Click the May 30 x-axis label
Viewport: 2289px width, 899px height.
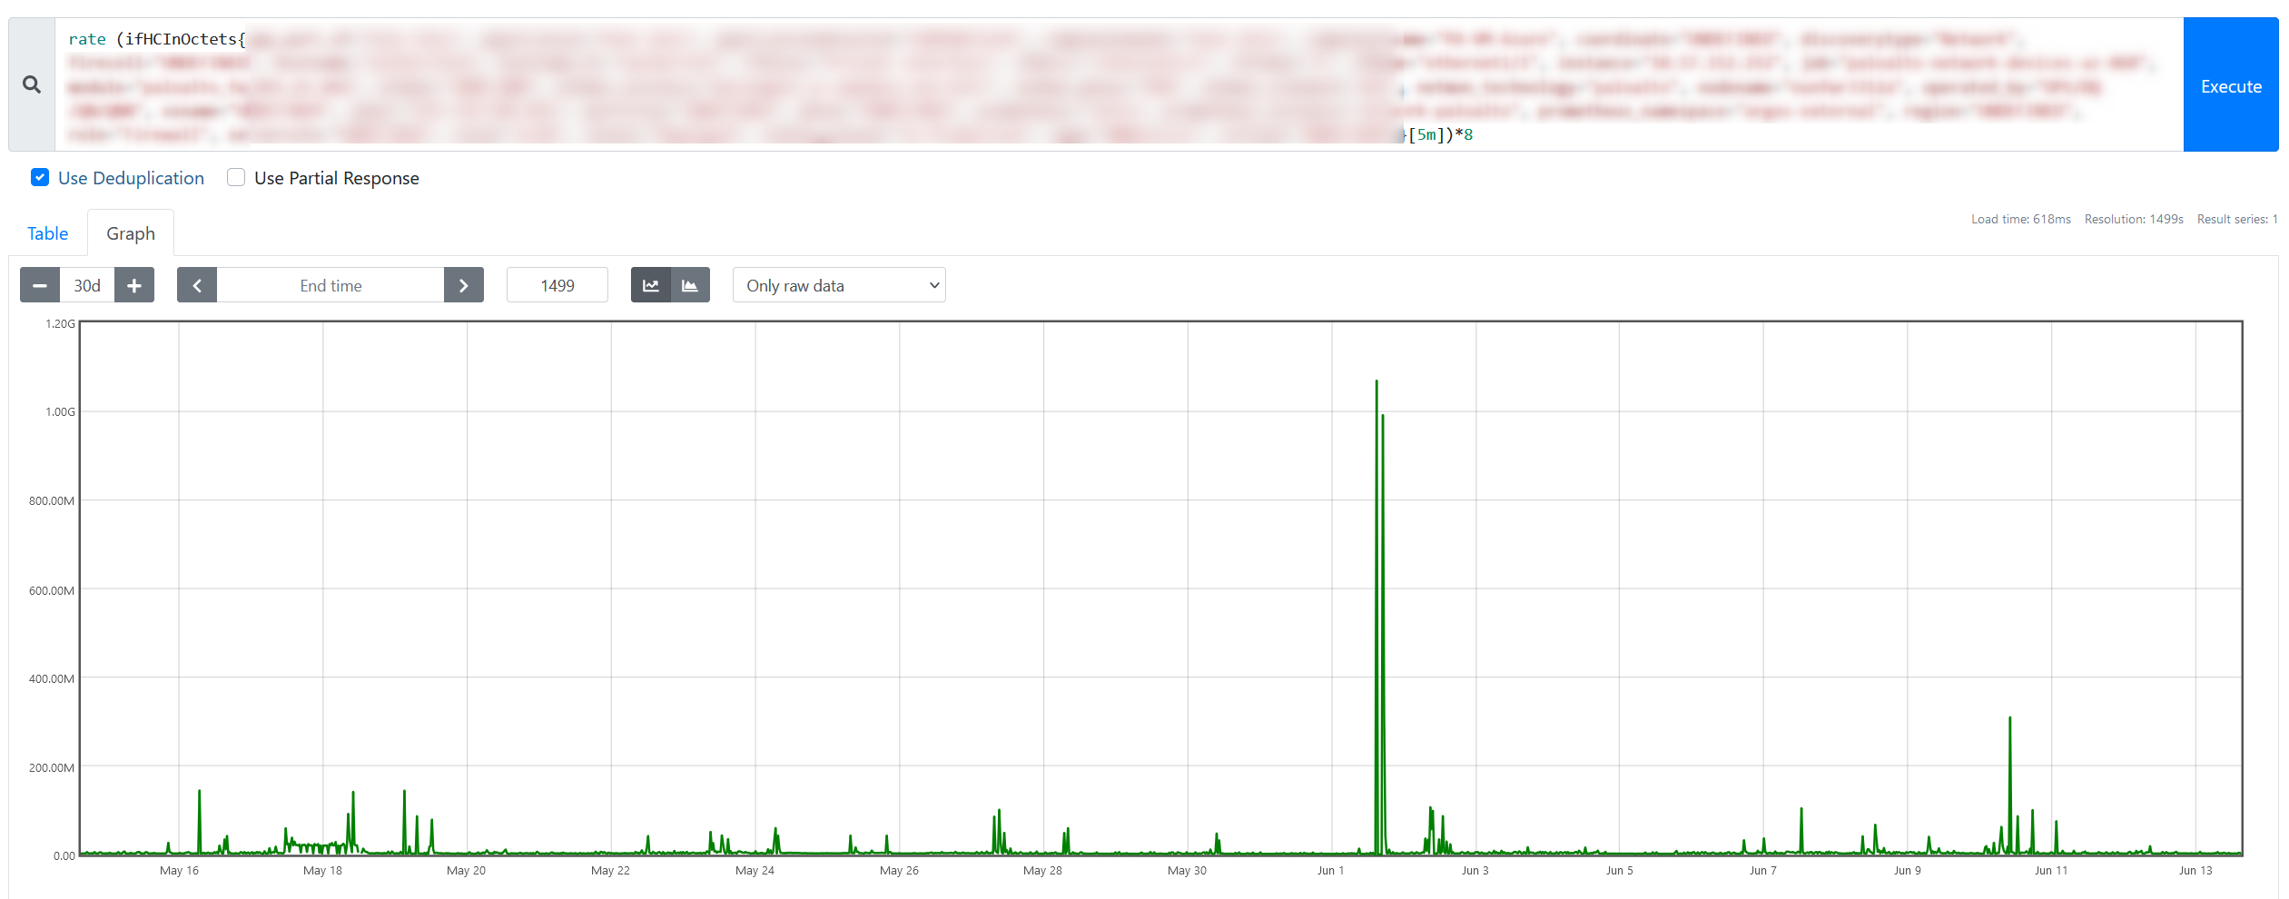[x=1187, y=870]
